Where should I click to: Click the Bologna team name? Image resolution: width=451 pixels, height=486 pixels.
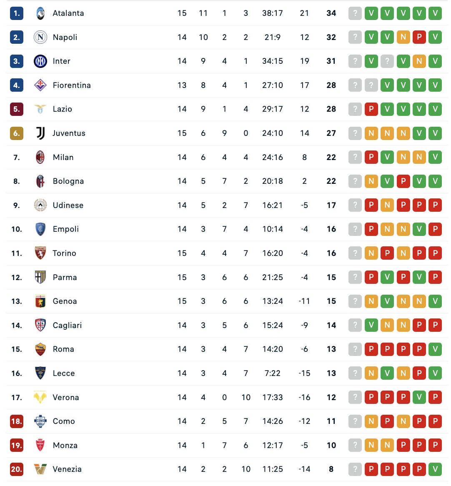tap(68, 181)
